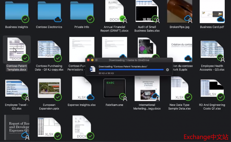This screenshot has height=142, width=231.
Task: Open the Private Info folder
Action: point(82,11)
